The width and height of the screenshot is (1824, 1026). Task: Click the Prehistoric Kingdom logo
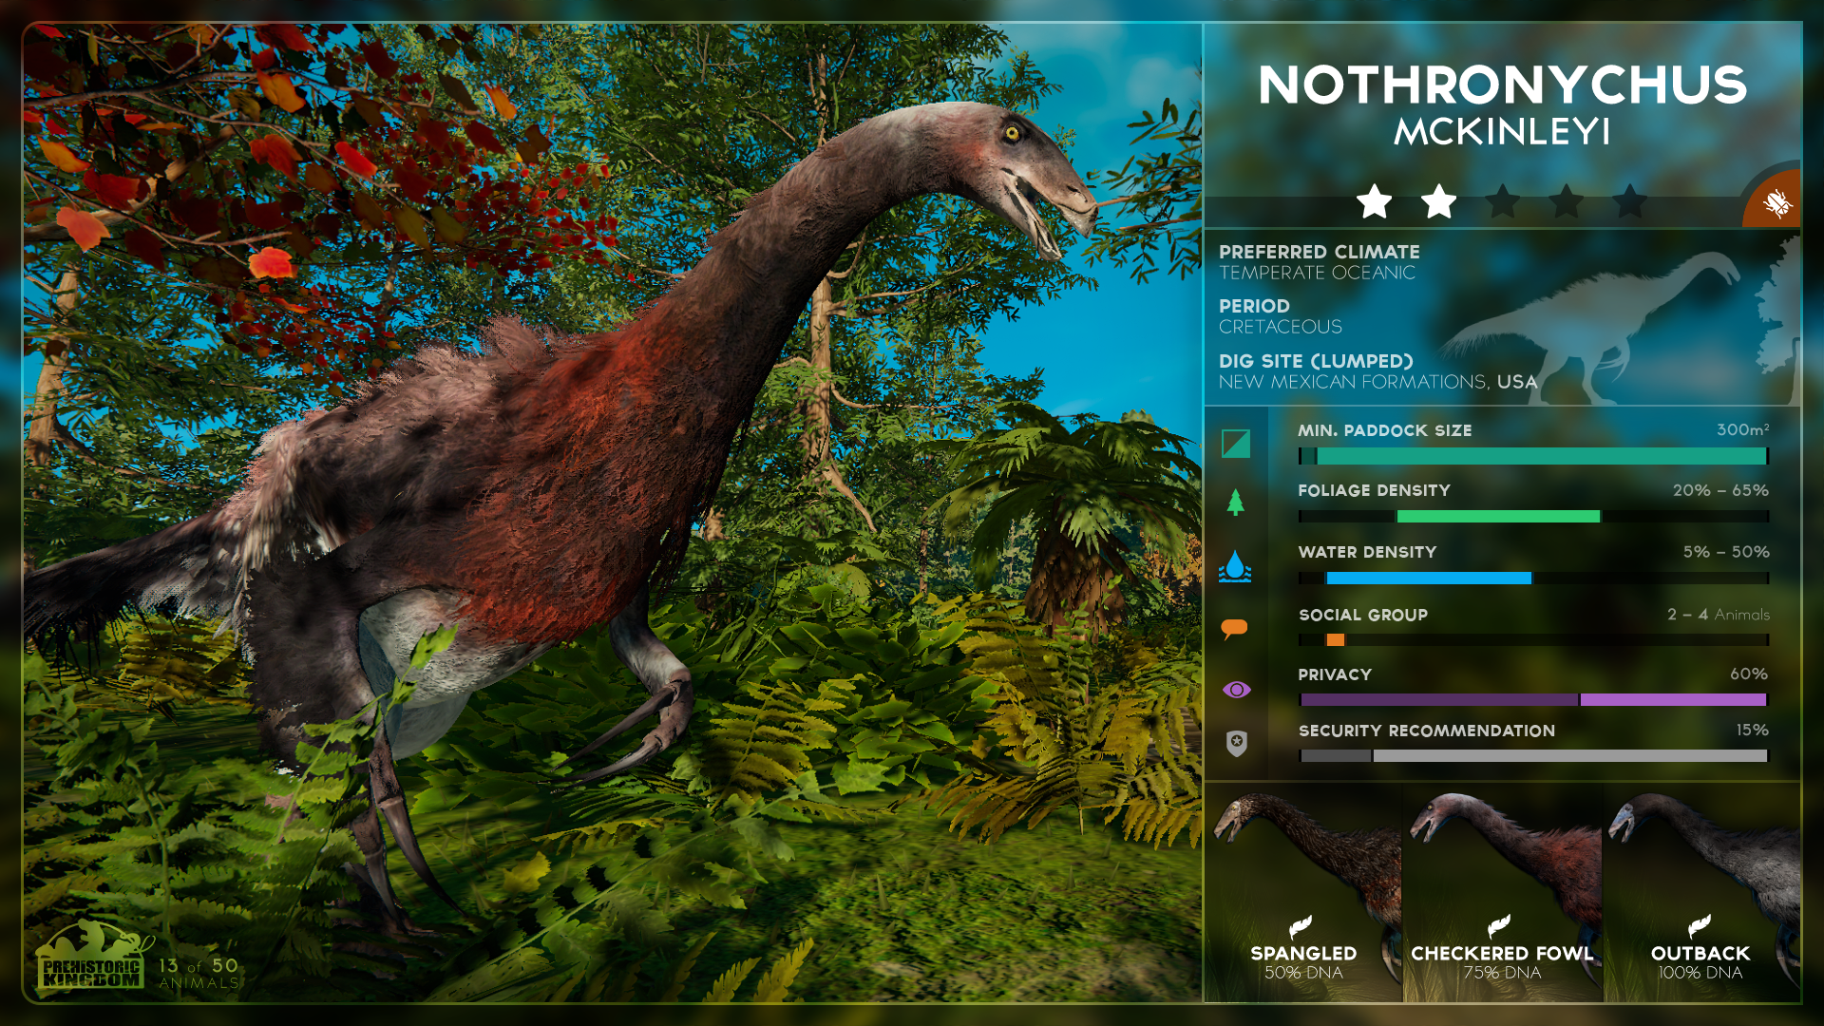click(93, 956)
